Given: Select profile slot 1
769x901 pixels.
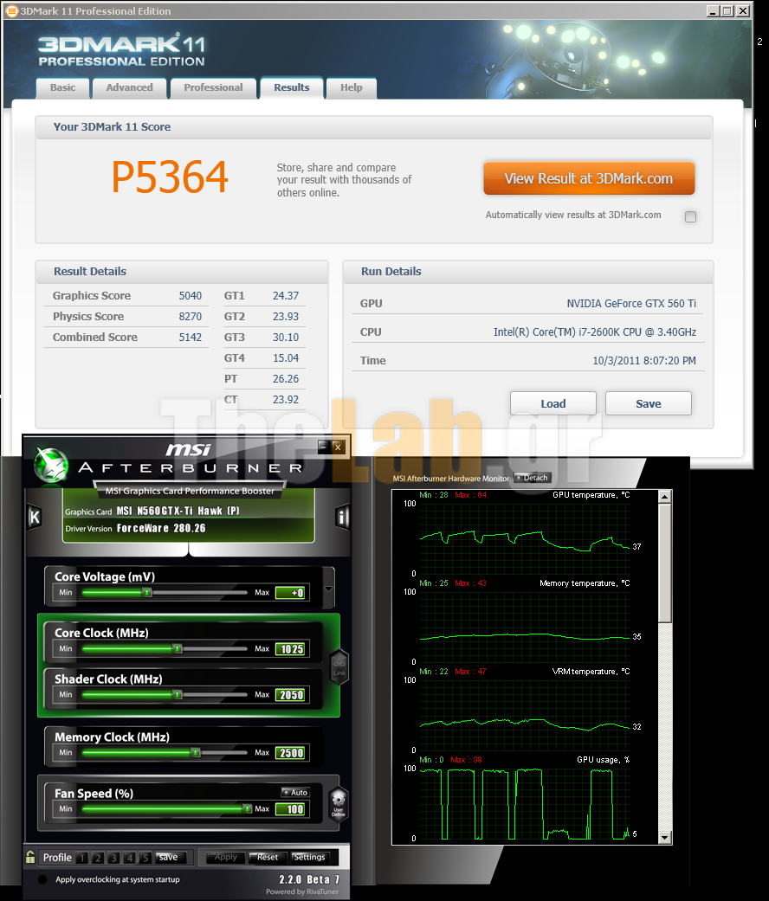Looking at the screenshot, I should point(82,858).
